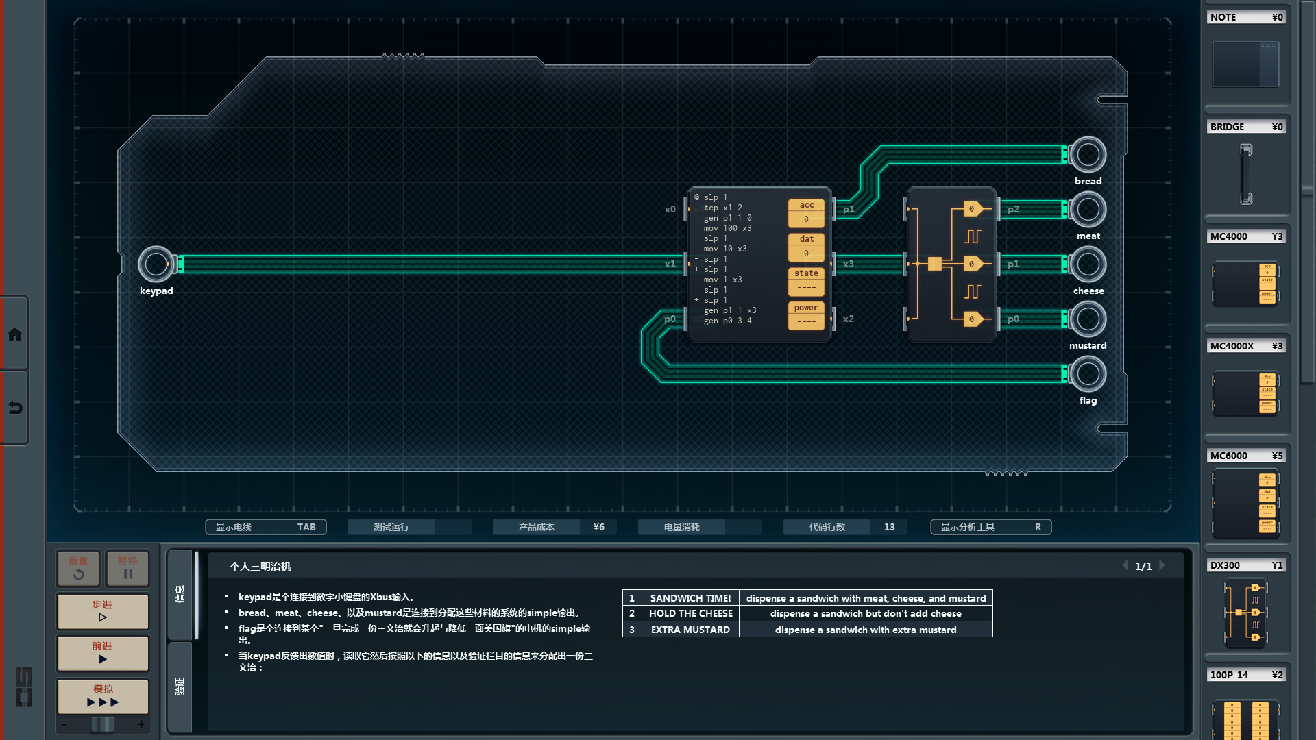Image resolution: width=1316 pixels, height=740 pixels.
Task: Pick the 100P-14 part
Action: [1245, 718]
